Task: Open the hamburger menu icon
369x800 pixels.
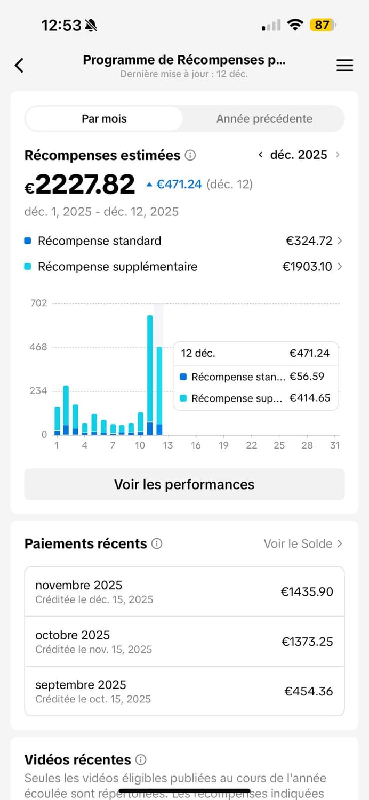Action: point(344,66)
